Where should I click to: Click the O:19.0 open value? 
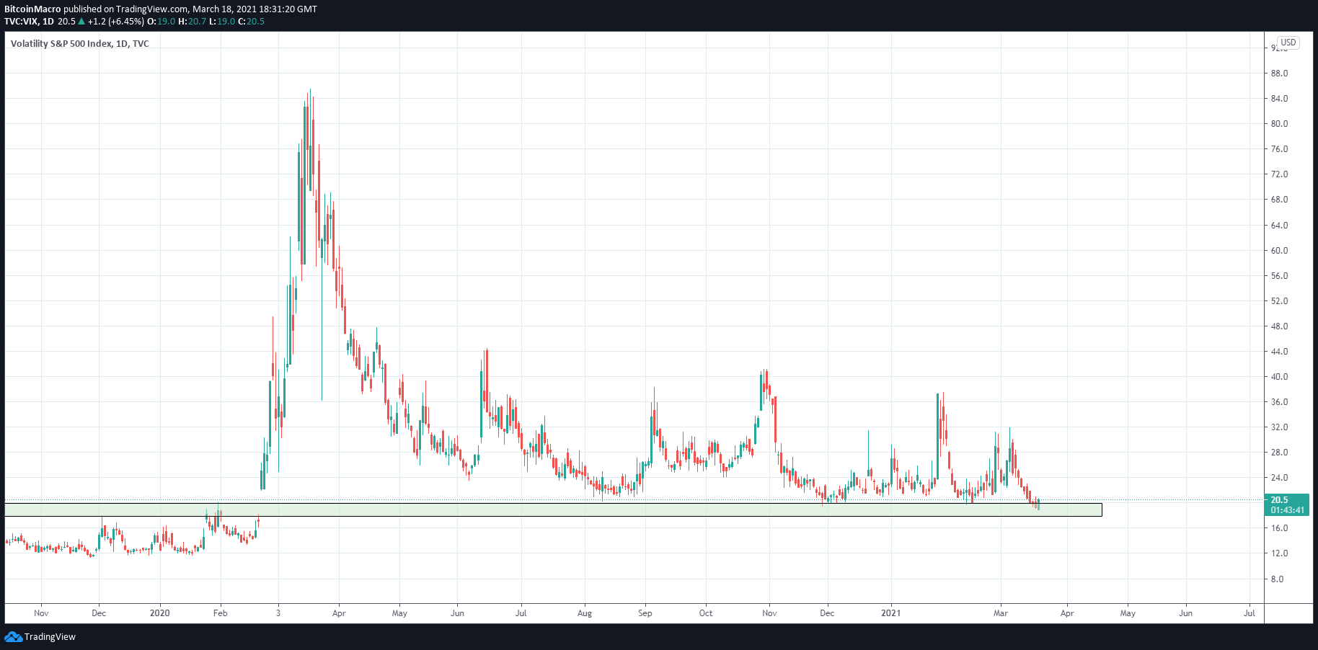(x=162, y=22)
